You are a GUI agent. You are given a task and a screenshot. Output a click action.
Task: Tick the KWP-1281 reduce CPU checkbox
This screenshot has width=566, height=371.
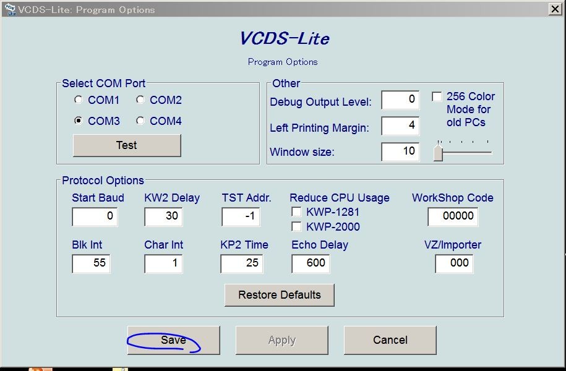(296, 212)
